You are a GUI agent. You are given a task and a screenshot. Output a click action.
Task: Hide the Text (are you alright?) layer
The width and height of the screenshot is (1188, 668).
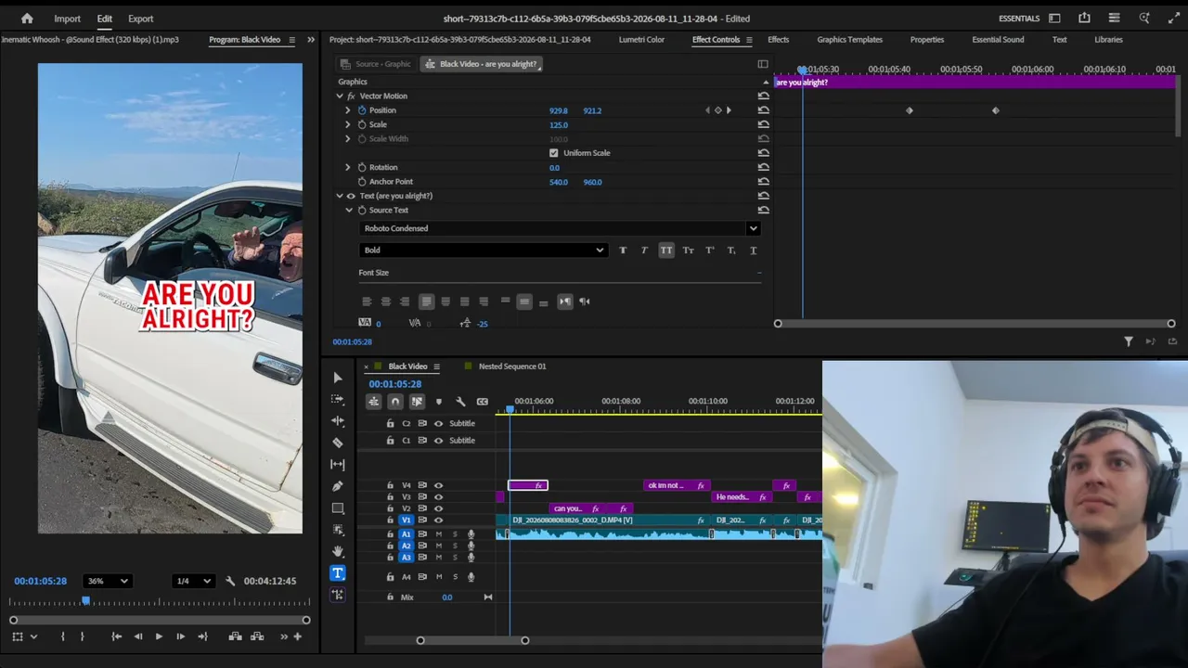tap(351, 196)
